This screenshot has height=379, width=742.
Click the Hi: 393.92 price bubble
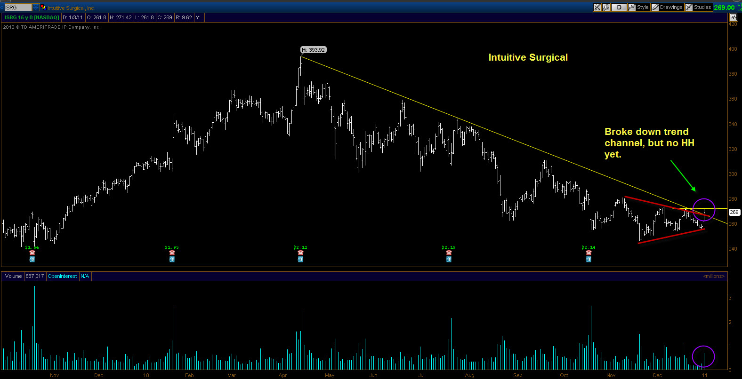(314, 50)
